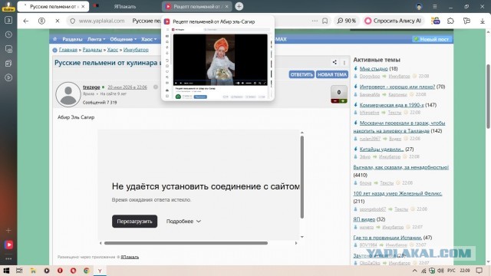Open topic options three-dots icon
This screenshot has width=491, height=276.
pos(344,63)
